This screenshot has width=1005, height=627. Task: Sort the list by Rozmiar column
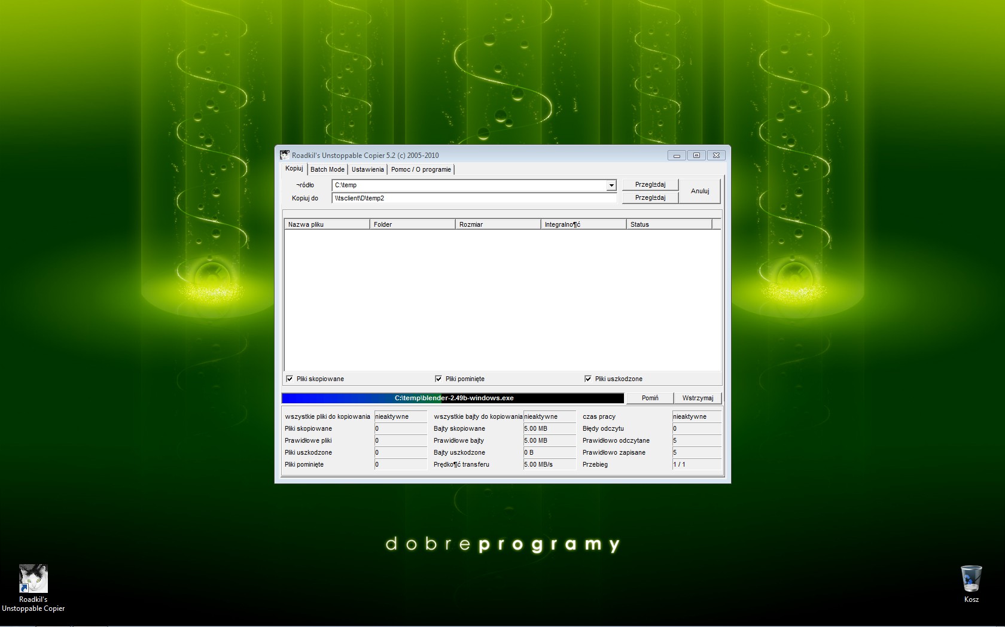tap(498, 224)
